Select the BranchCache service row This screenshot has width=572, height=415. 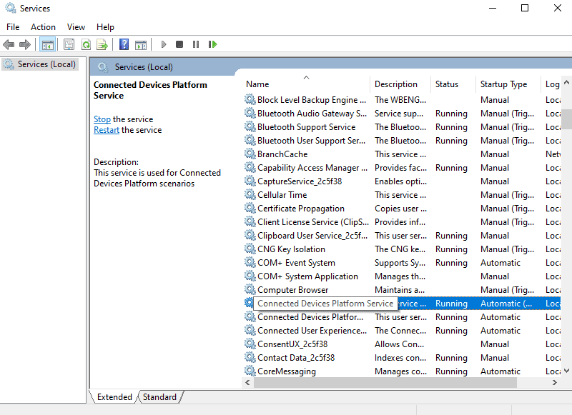pos(282,154)
